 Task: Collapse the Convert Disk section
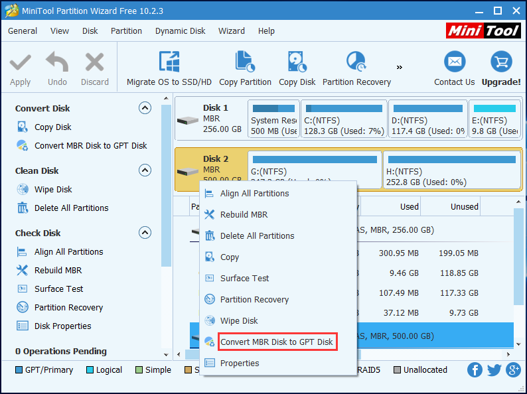(x=145, y=108)
